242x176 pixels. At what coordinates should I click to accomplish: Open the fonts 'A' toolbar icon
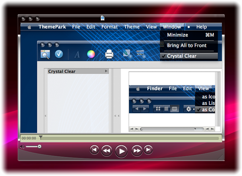pos(77,54)
